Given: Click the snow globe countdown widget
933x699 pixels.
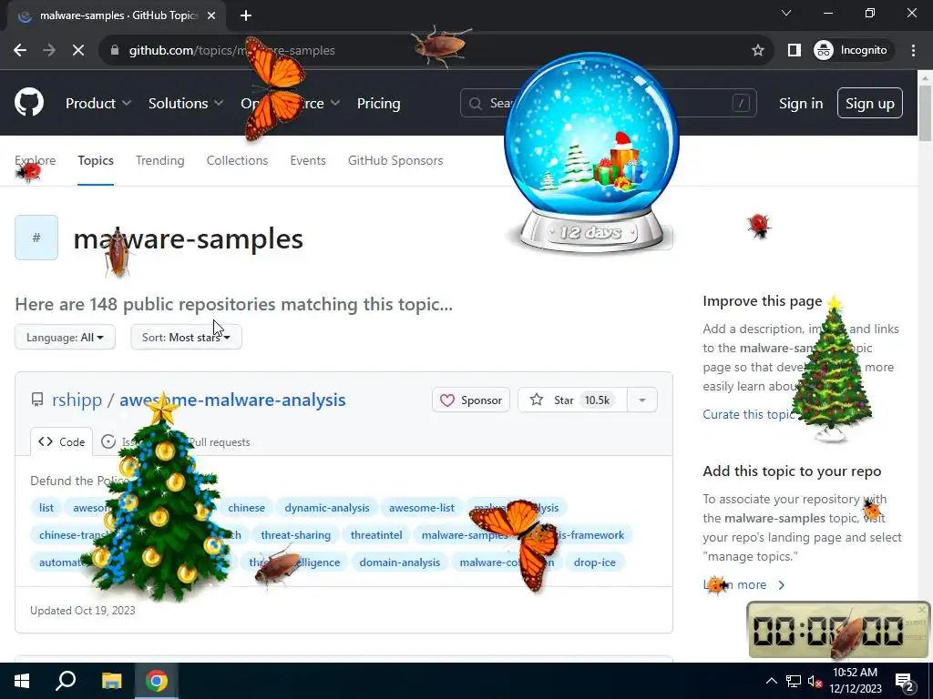Looking at the screenshot, I should coord(591,153).
